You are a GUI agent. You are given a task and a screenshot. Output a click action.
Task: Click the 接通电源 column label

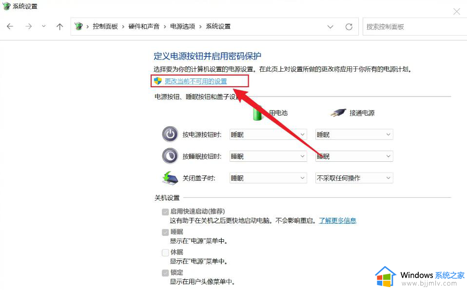tap(362, 113)
